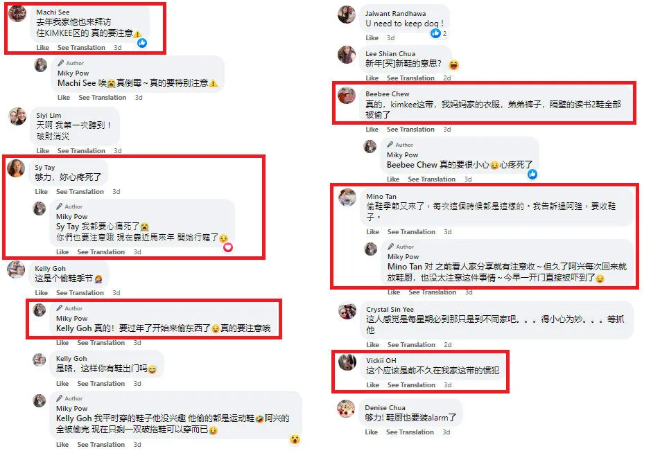Click the Author badge pencil icon on Miky Pow's first reply
This screenshot has width=651, height=451.
pyautogui.click(x=60, y=63)
